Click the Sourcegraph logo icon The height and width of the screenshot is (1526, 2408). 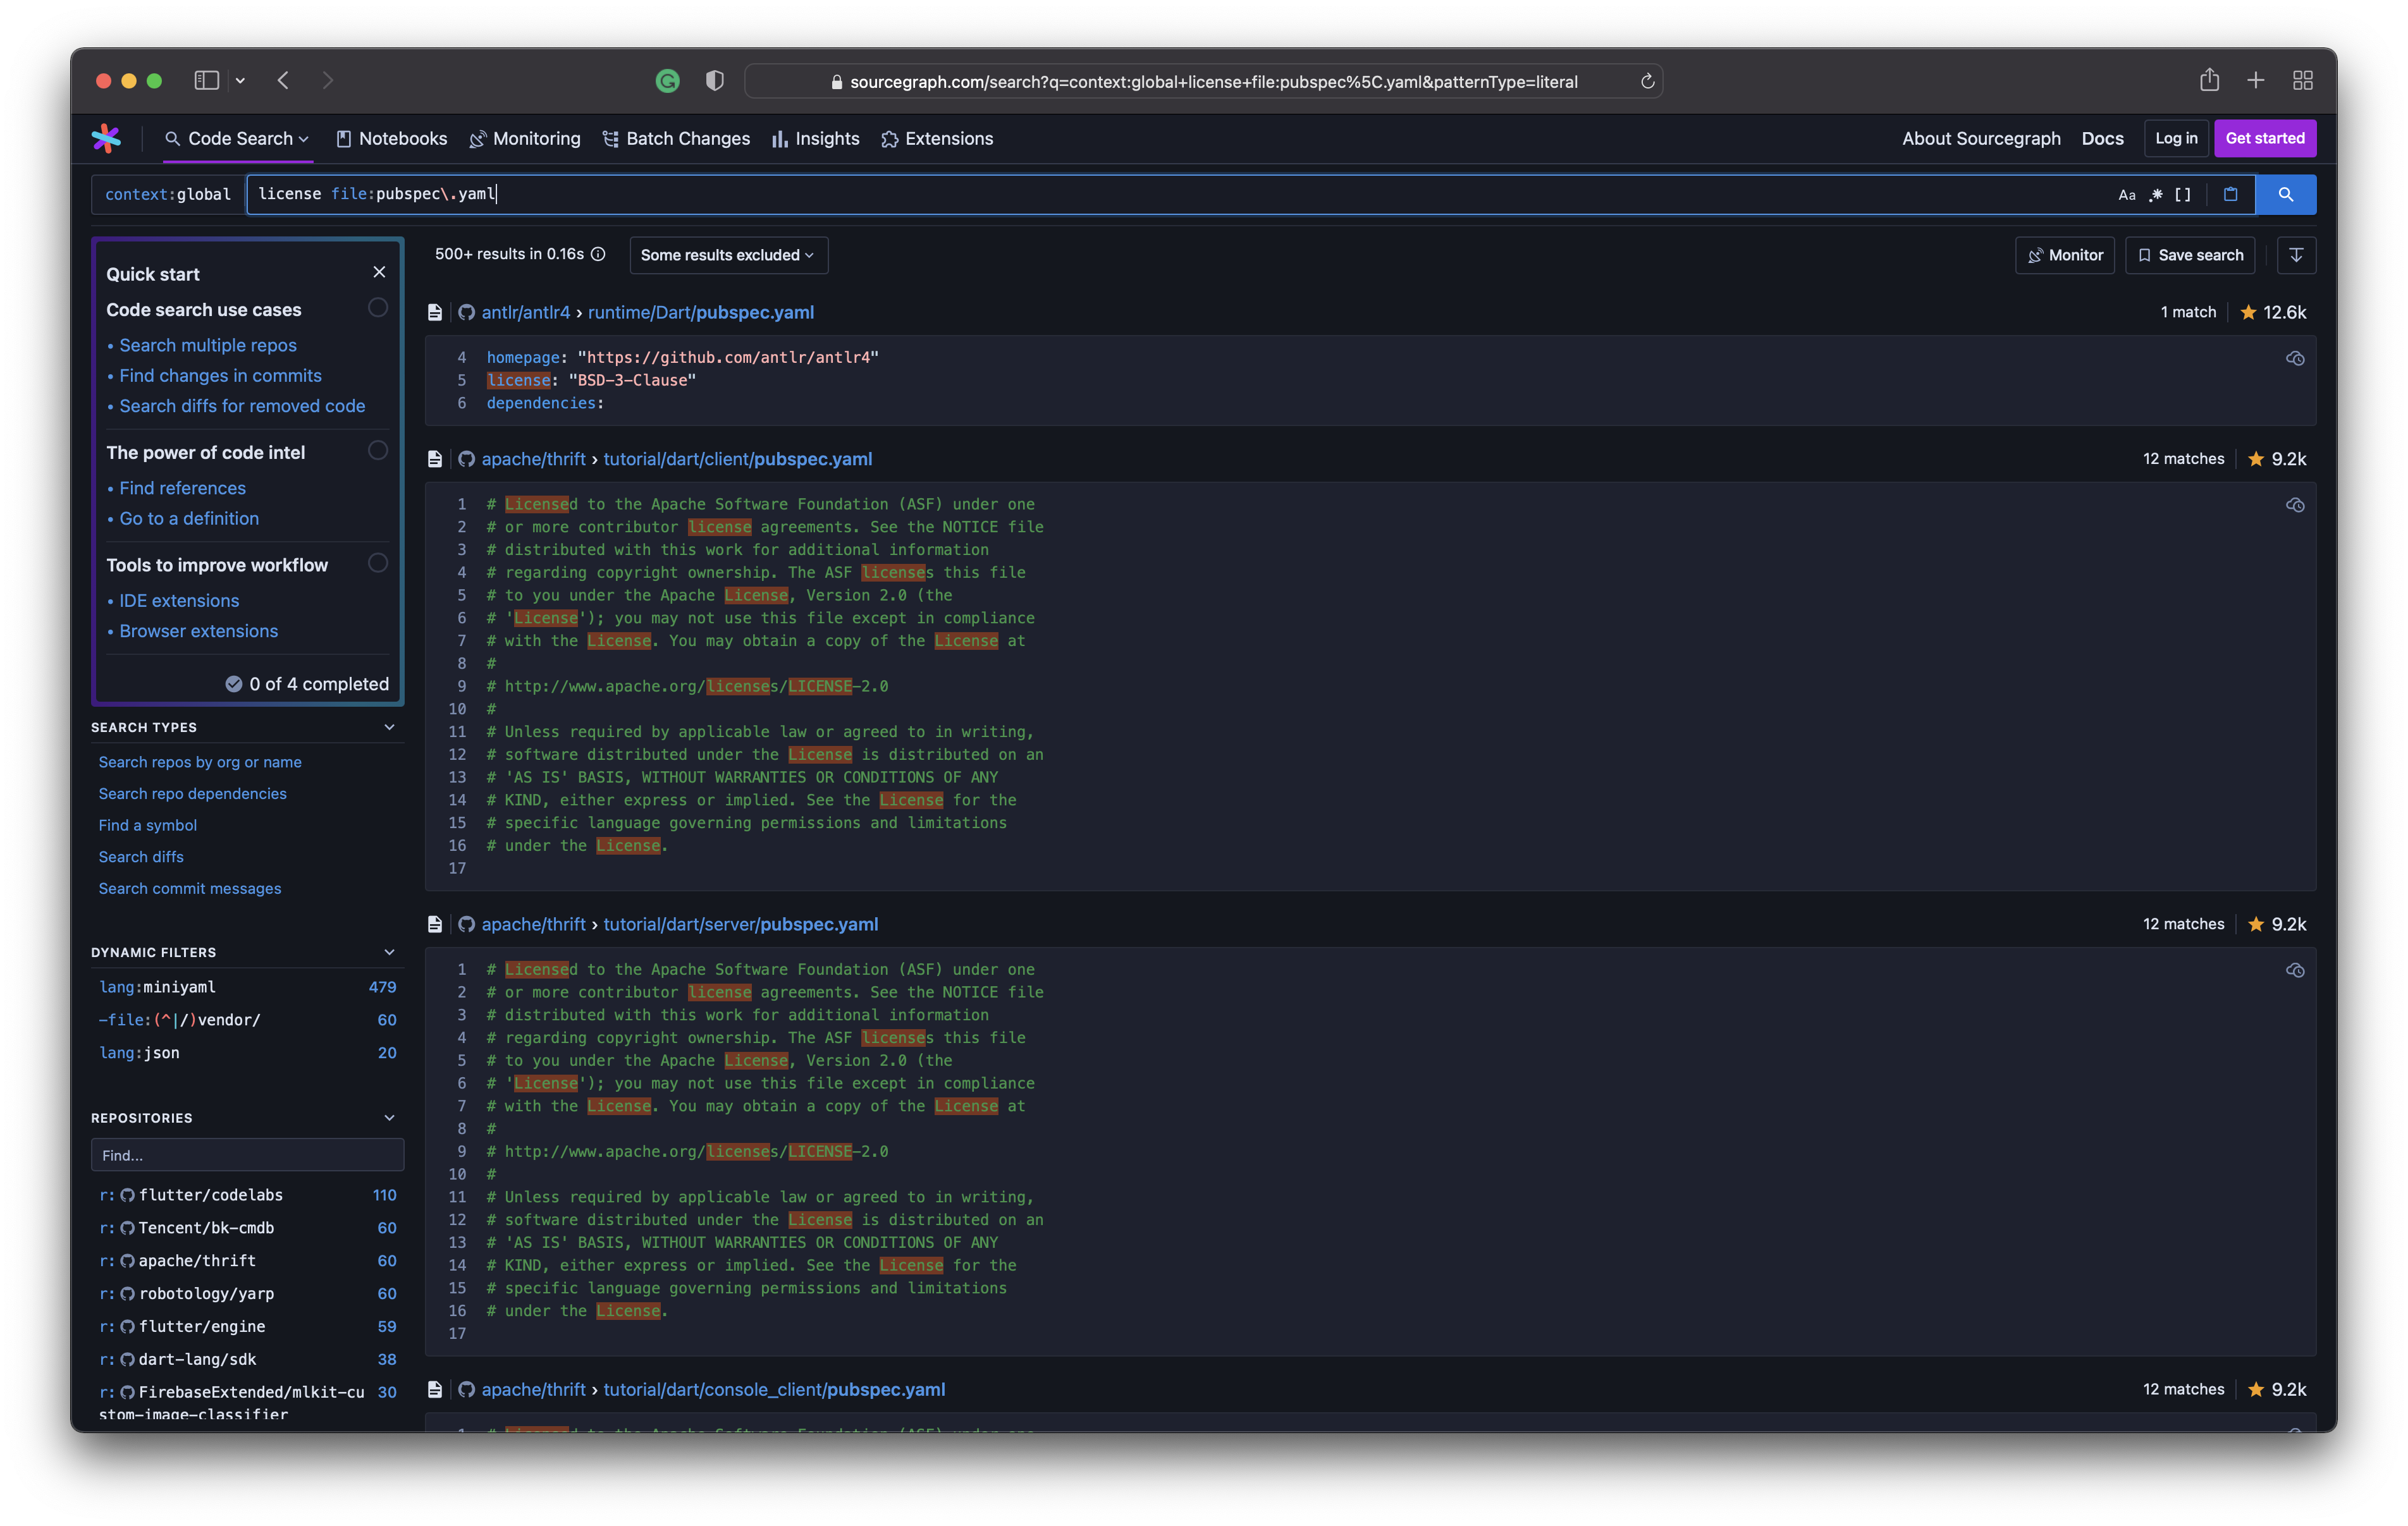pos(106,138)
